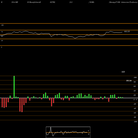The height and width of the screenshot is (138, 138).
Task: Select the MR panel title label
Action: click(123, 72)
